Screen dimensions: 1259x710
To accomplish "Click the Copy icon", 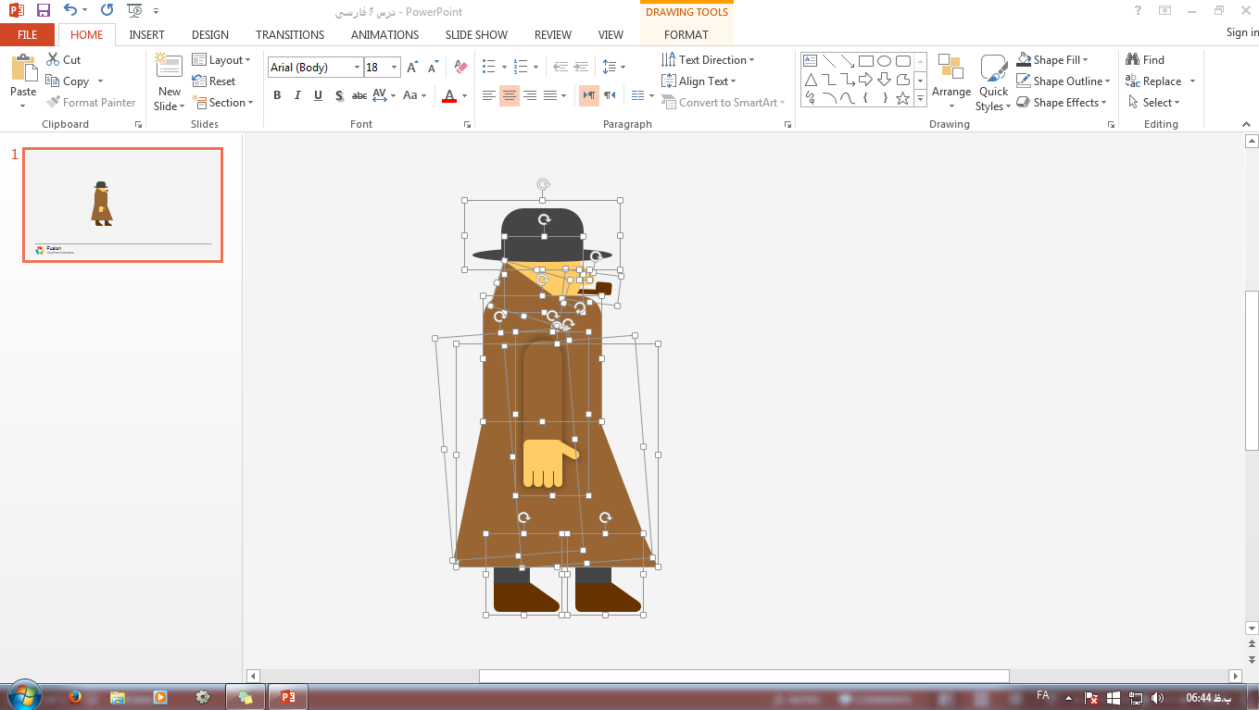I will [53, 81].
